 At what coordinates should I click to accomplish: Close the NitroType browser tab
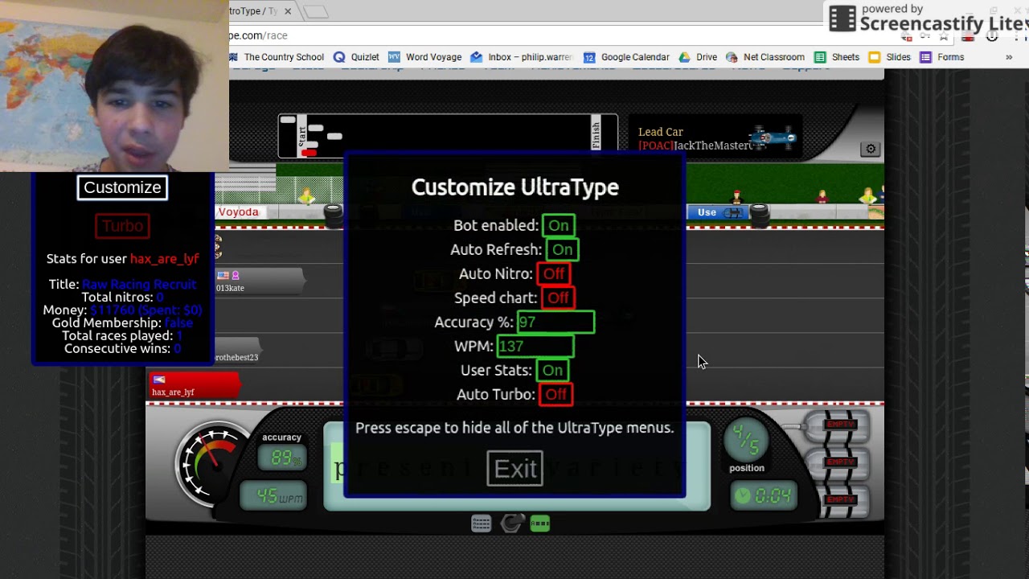coord(288,11)
